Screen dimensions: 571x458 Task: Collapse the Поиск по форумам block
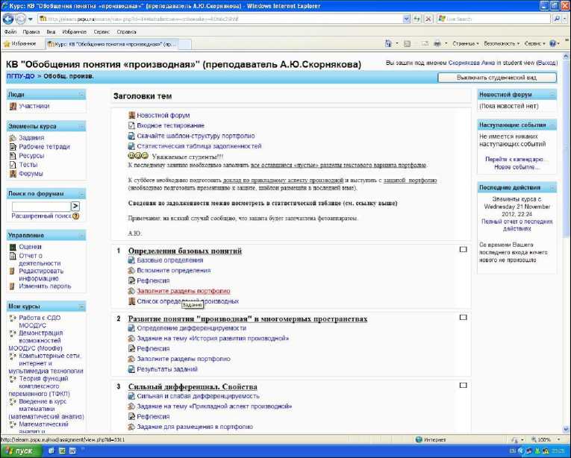(x=81, y=194)
